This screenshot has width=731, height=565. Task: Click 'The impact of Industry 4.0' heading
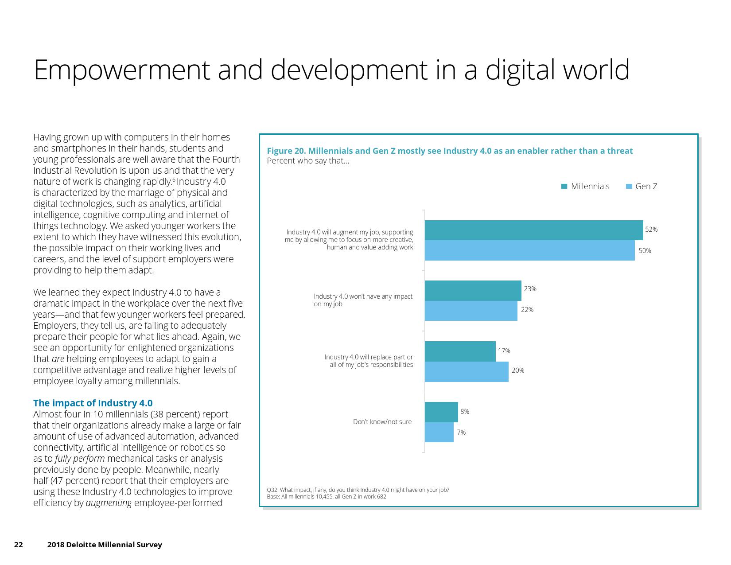(x=93, y=403)
